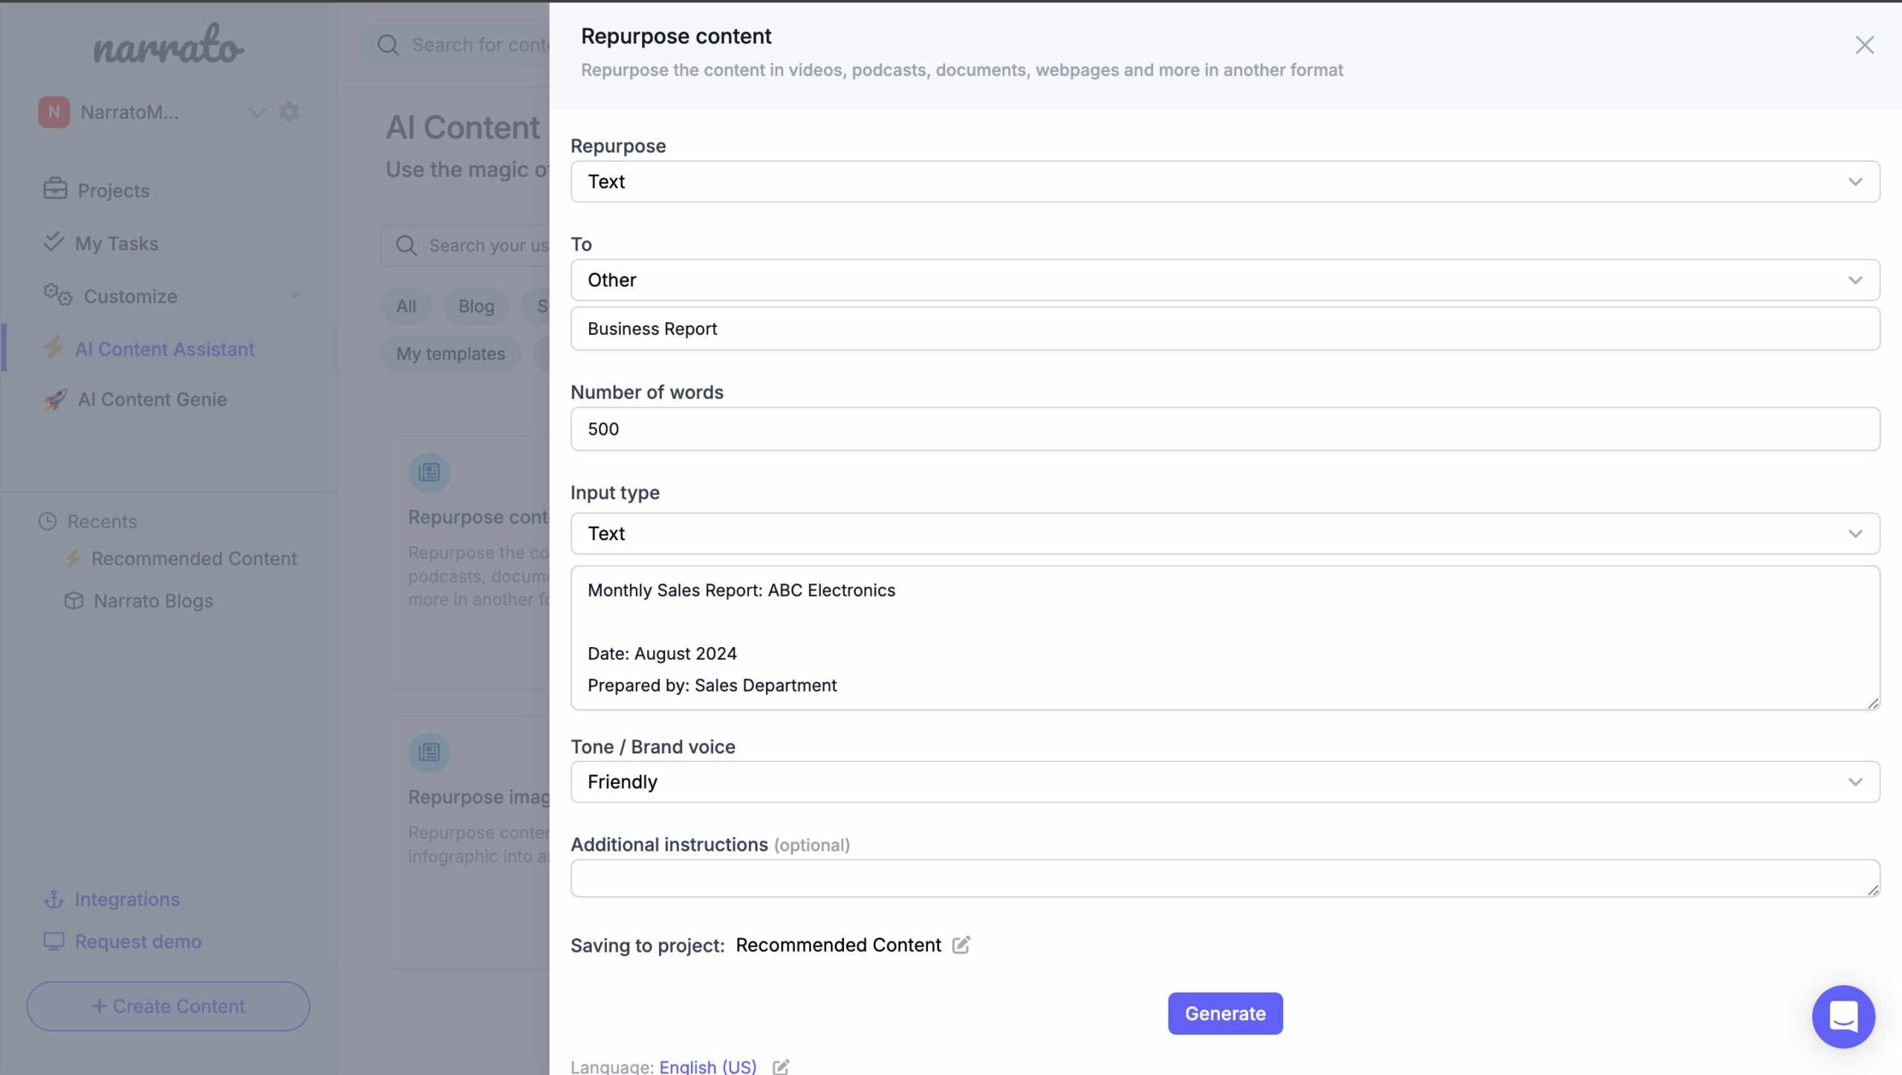
Task: Click Generate button
Action: click(1224, 1013)
